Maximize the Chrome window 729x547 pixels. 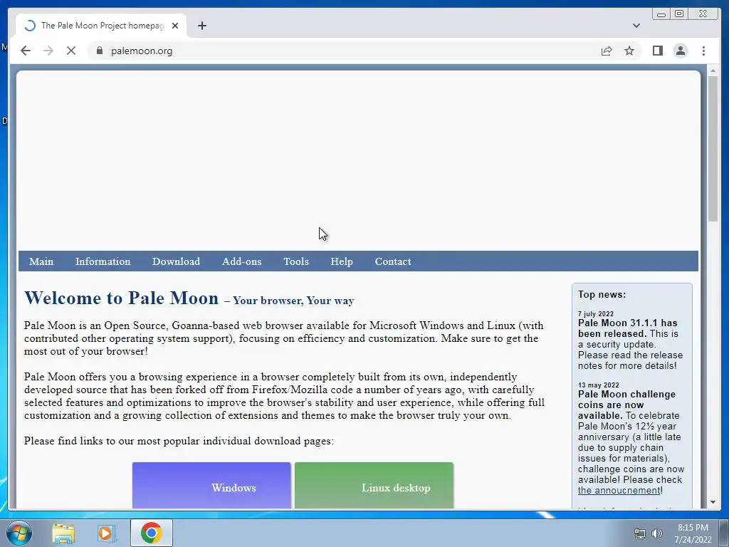[679, 14]
